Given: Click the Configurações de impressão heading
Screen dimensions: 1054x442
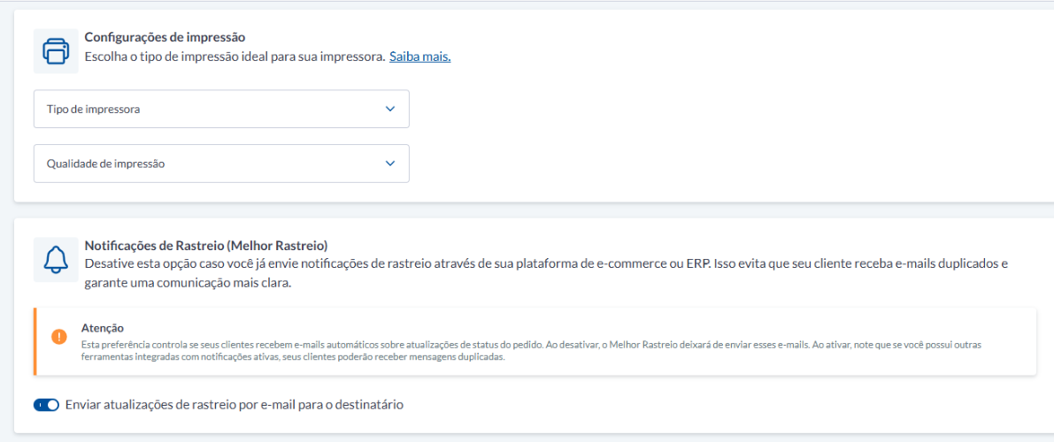Looking at the screenshot, I should tap(165, 37).
